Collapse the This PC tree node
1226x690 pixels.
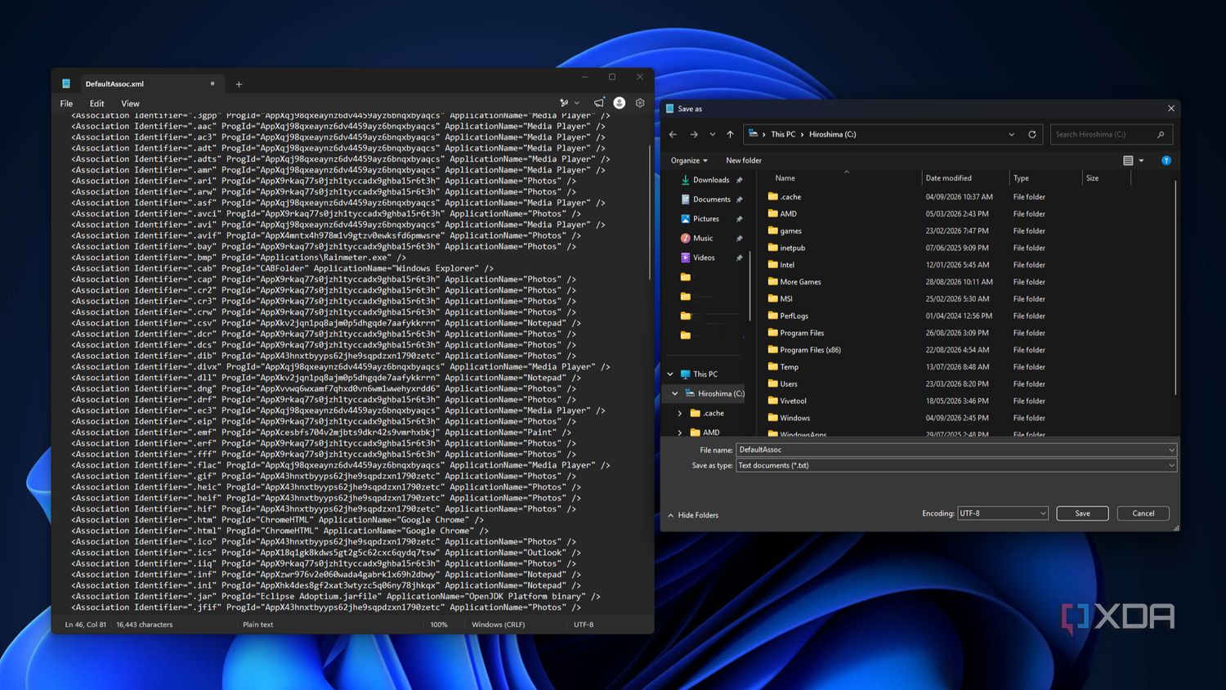click(671, 374)
